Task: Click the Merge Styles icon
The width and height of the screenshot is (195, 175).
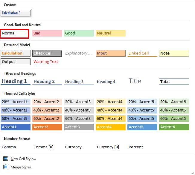Action: click(6, 167)
